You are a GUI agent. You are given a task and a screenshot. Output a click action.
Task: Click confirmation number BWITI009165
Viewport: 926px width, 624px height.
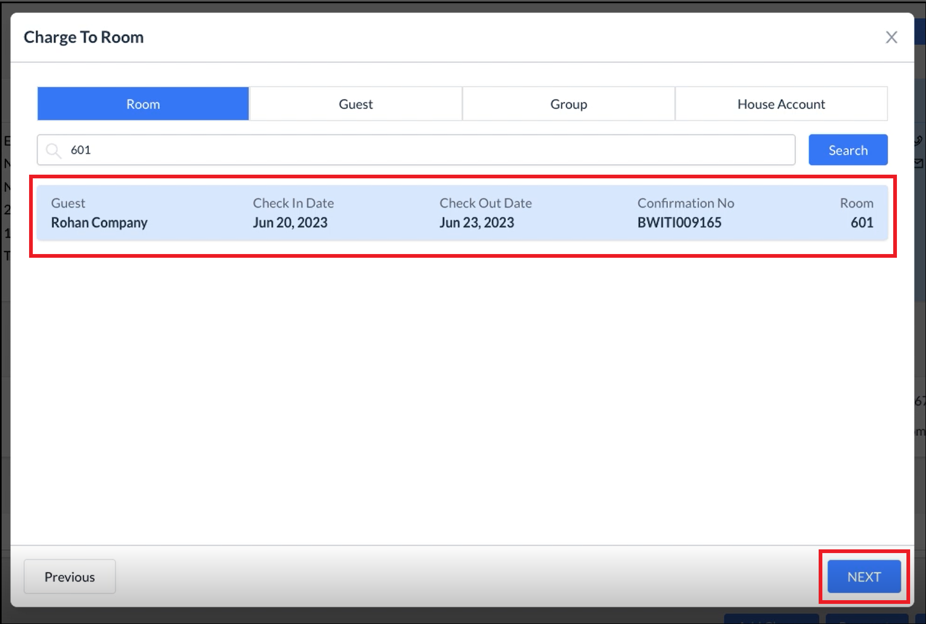point(679,223)
